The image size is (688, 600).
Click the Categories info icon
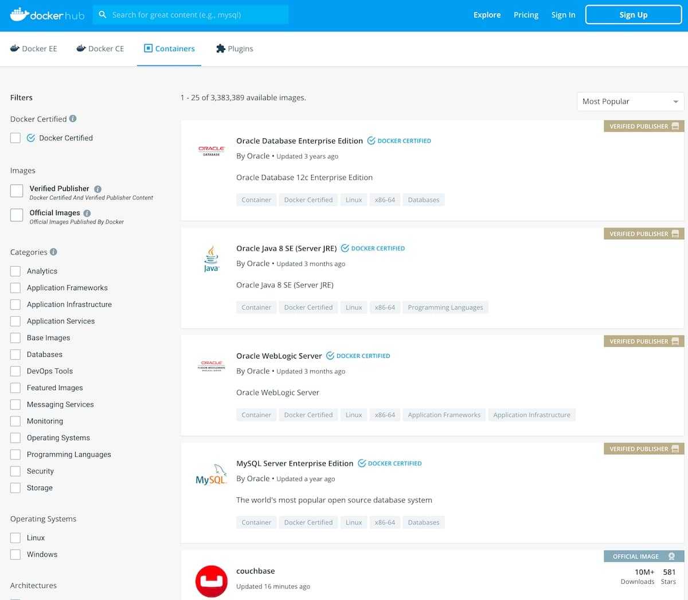pos(53,252)
